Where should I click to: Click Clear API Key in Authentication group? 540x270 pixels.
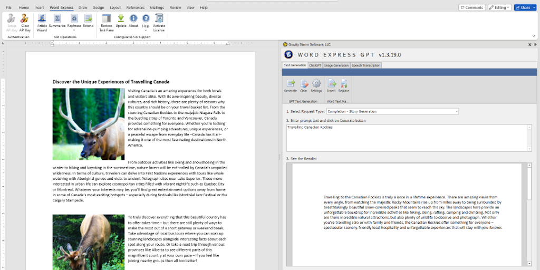click(25, 20)
